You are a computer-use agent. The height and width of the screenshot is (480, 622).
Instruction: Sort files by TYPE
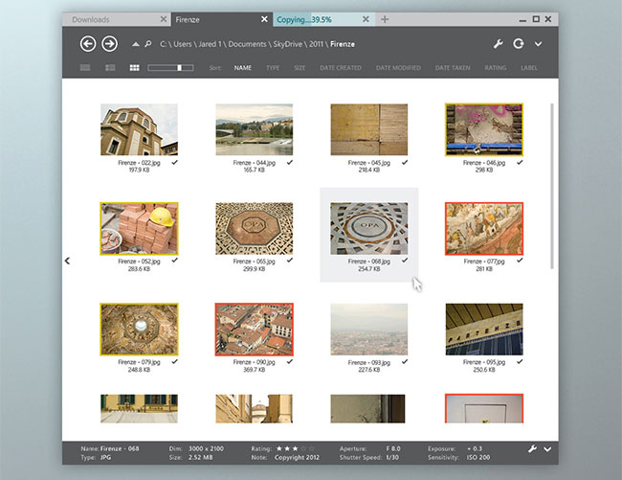pyautogui.click(x=273, y=68)
